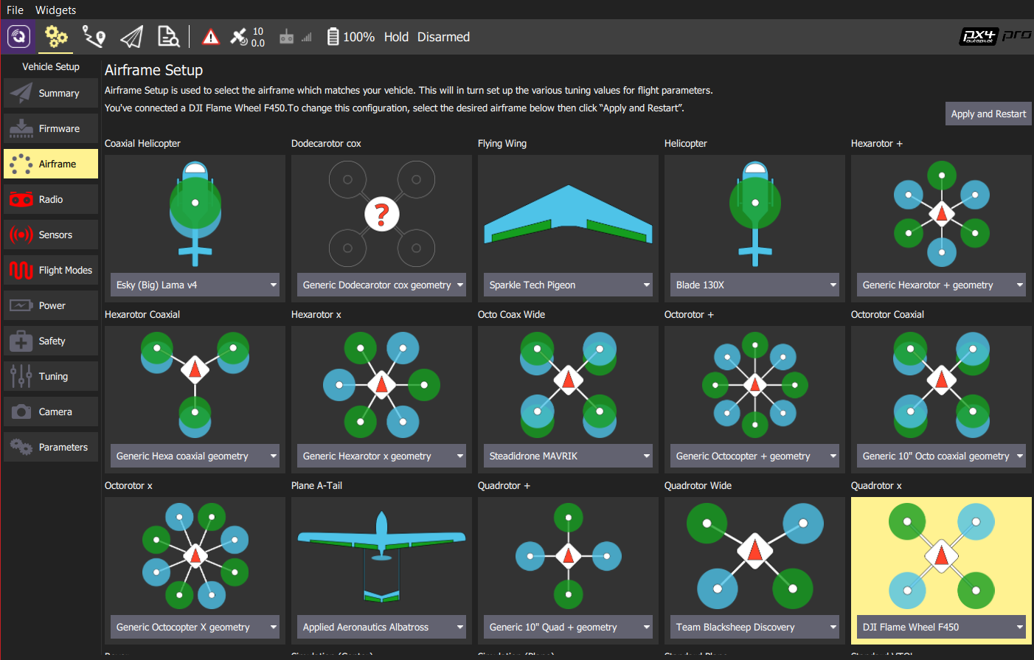Screen dimensions: 1034x660
Task: Open Vehicle Setup gears icon
Action: click(x=56, y=37)
